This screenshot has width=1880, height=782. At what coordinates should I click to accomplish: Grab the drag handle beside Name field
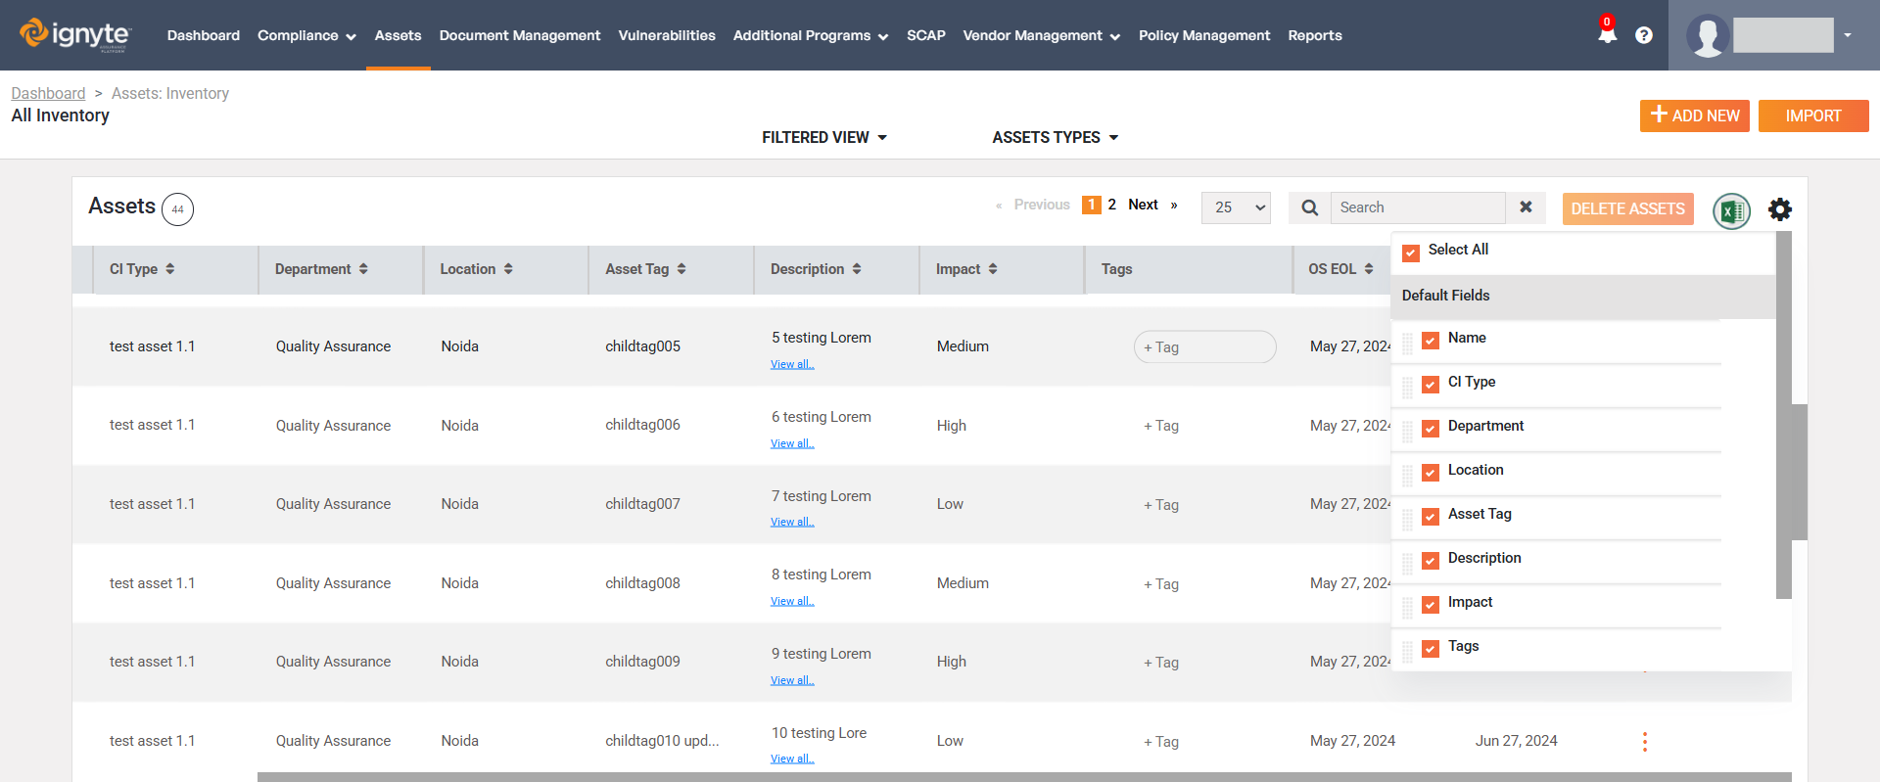coord(1408,343)
